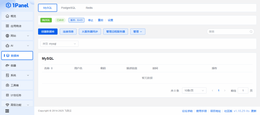This screenshot has width=260, height=115.
Task: Expand the 系统 sidebar submenu
Action: 28,75
